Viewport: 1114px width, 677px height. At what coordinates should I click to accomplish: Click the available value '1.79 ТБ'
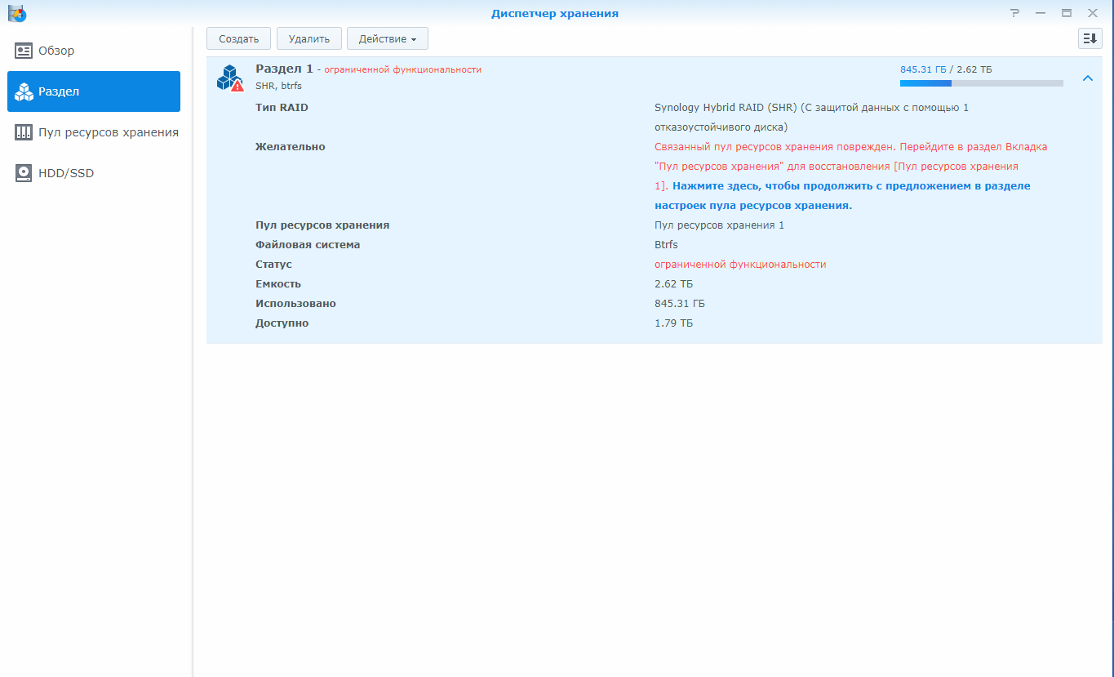pos(673,323)
